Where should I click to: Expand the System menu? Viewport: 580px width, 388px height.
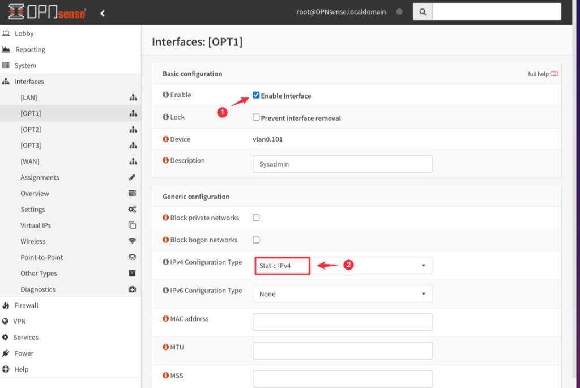[x=25, y=66]
